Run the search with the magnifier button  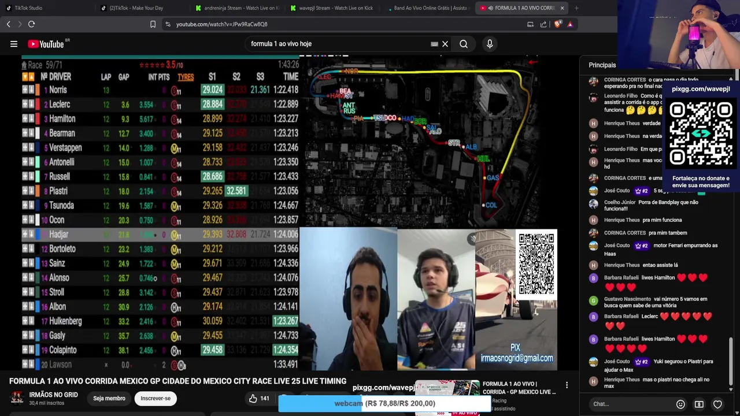click(x=464, y=44)
